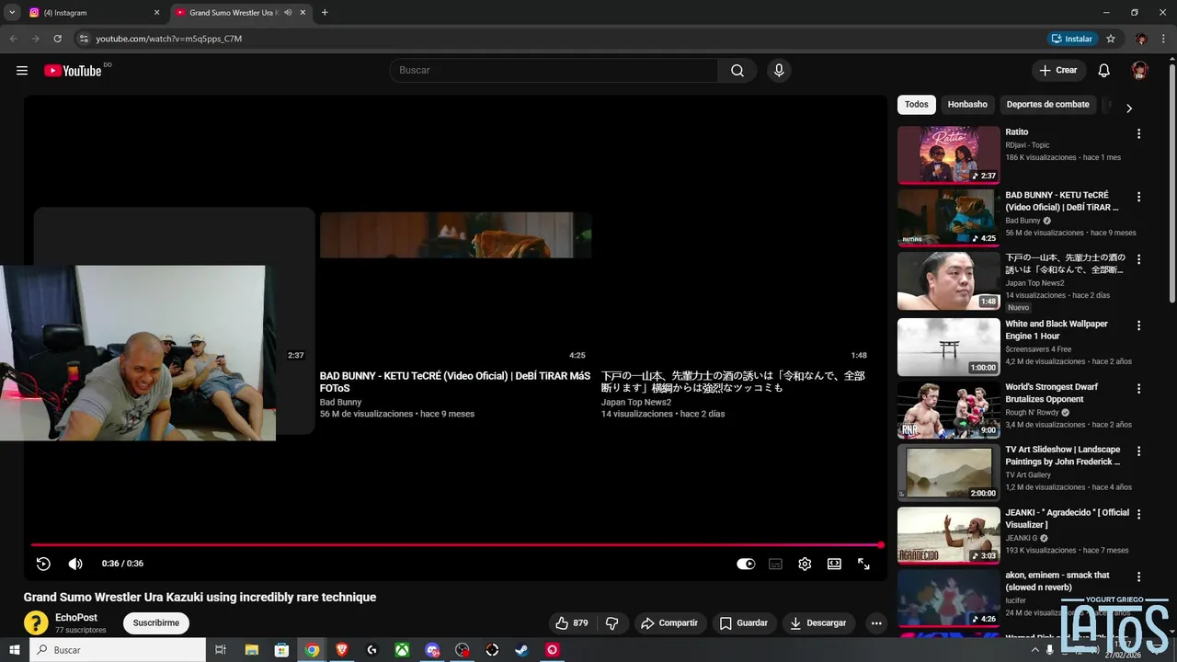The height and width of the screenshot is (662, 1177).
Task: Open options for Japan Top News2 sidebar video
Action: pos(1138,260)
